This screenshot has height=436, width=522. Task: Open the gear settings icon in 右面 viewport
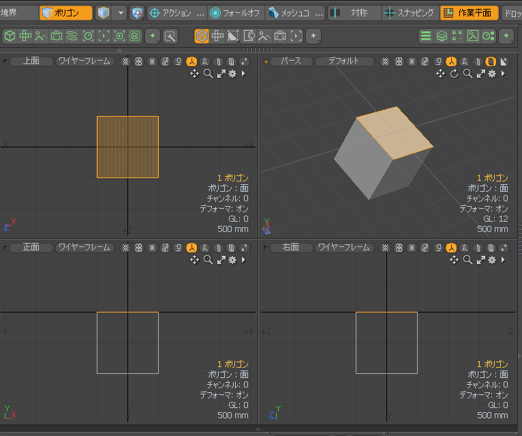[492, 260]
